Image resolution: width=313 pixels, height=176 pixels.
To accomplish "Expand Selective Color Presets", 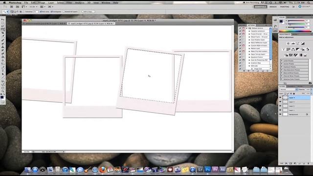I will [282, 79].
